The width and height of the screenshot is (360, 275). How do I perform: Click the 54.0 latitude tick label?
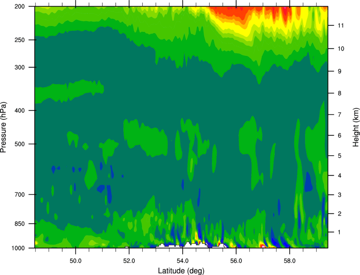click(x=183, y=261)
